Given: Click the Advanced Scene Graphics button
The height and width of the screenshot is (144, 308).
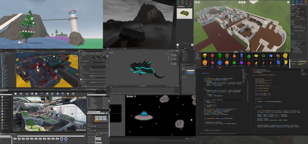Looking at the screenshot, I should pos(299,31).
